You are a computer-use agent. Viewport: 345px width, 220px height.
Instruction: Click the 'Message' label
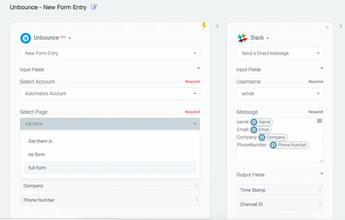pos(247,112)
